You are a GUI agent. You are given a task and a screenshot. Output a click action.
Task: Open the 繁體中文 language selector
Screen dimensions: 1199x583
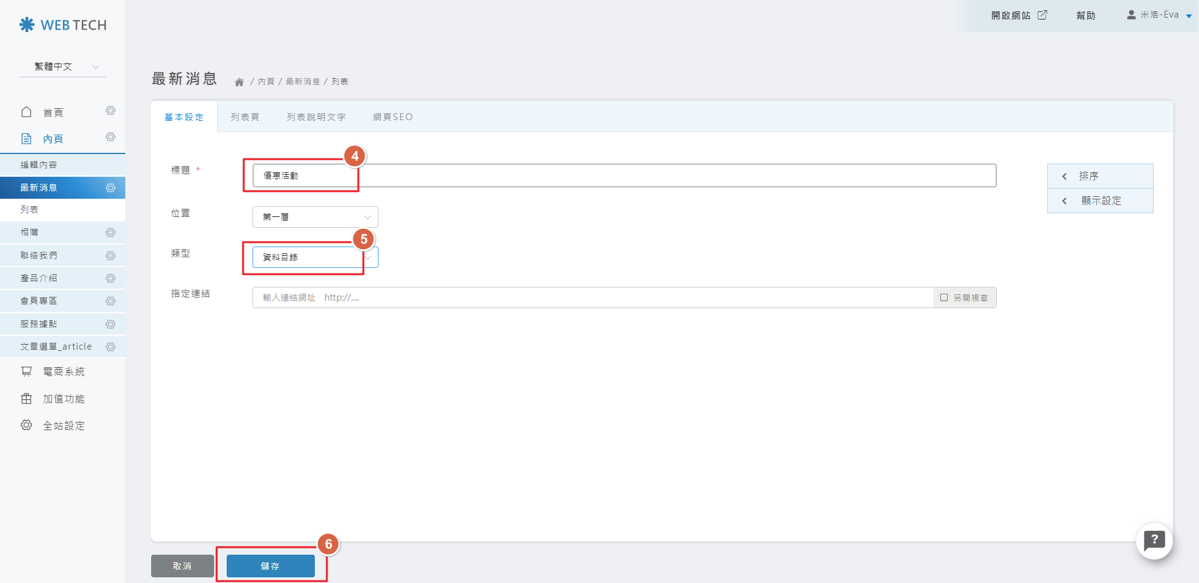63,67
